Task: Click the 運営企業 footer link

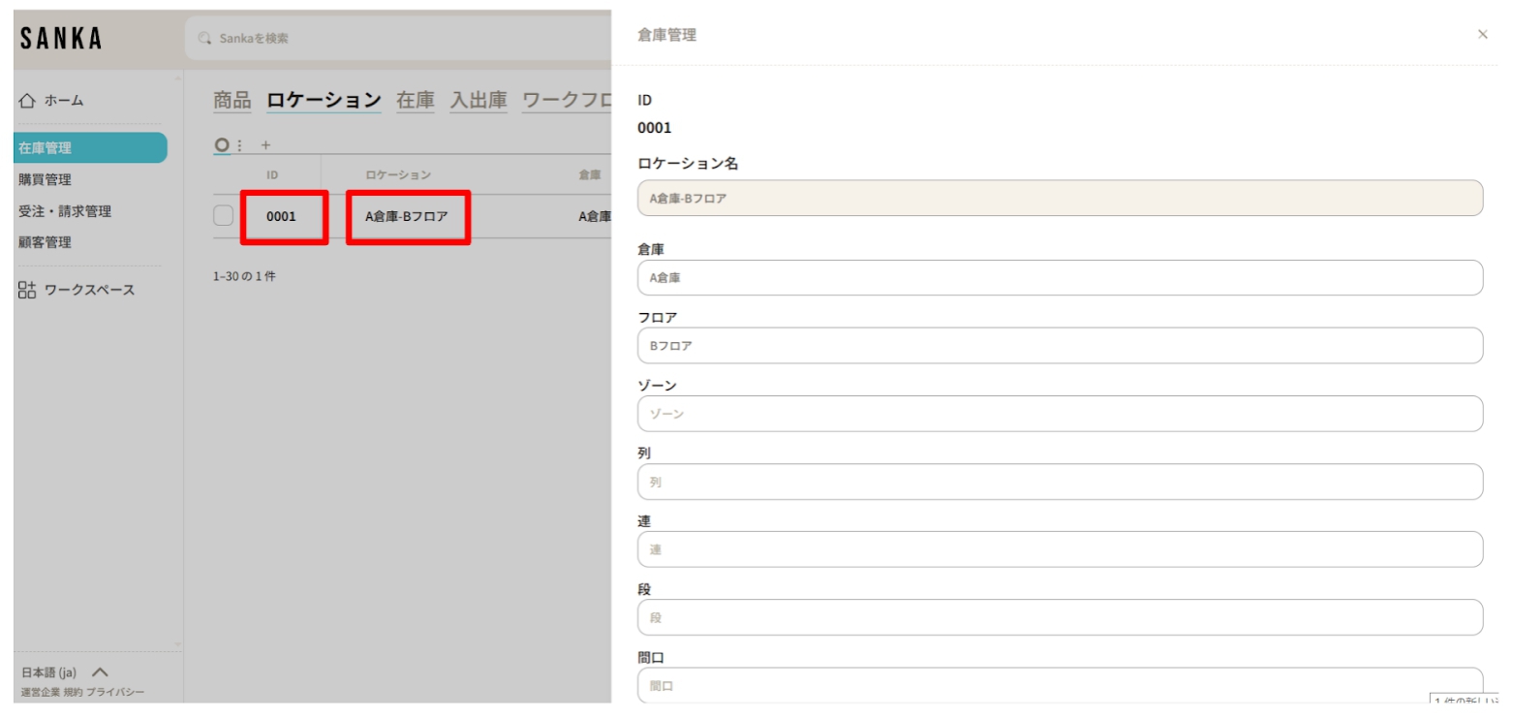Action: click(x=41, y=693)
